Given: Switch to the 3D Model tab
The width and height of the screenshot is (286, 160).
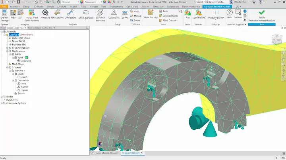Looking at the screenshot, I should click(x=39, y=7).
